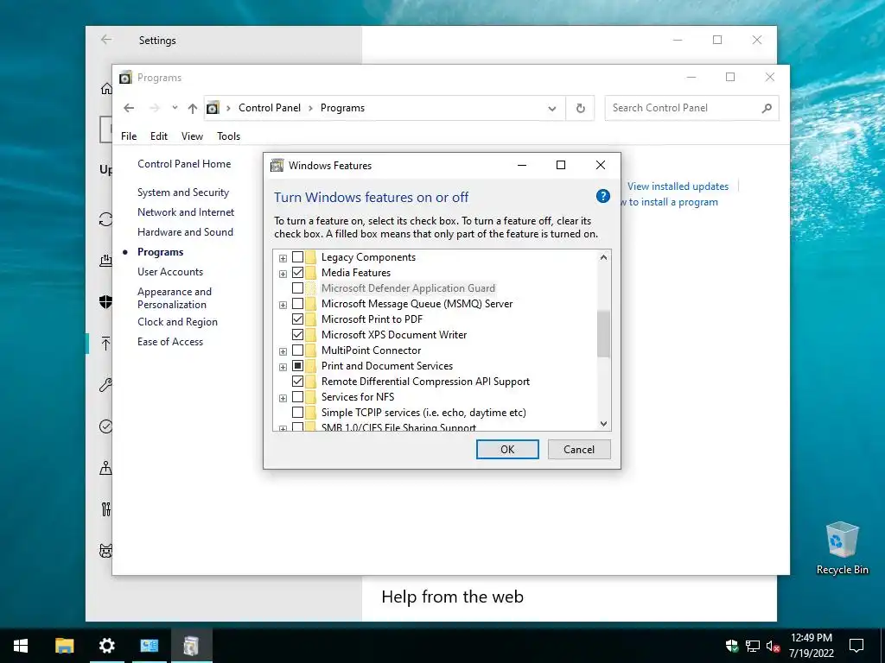This screenshot has height=663, width=885.
Task: Click the features list scroll down arrow
Action: pos(603,423)
